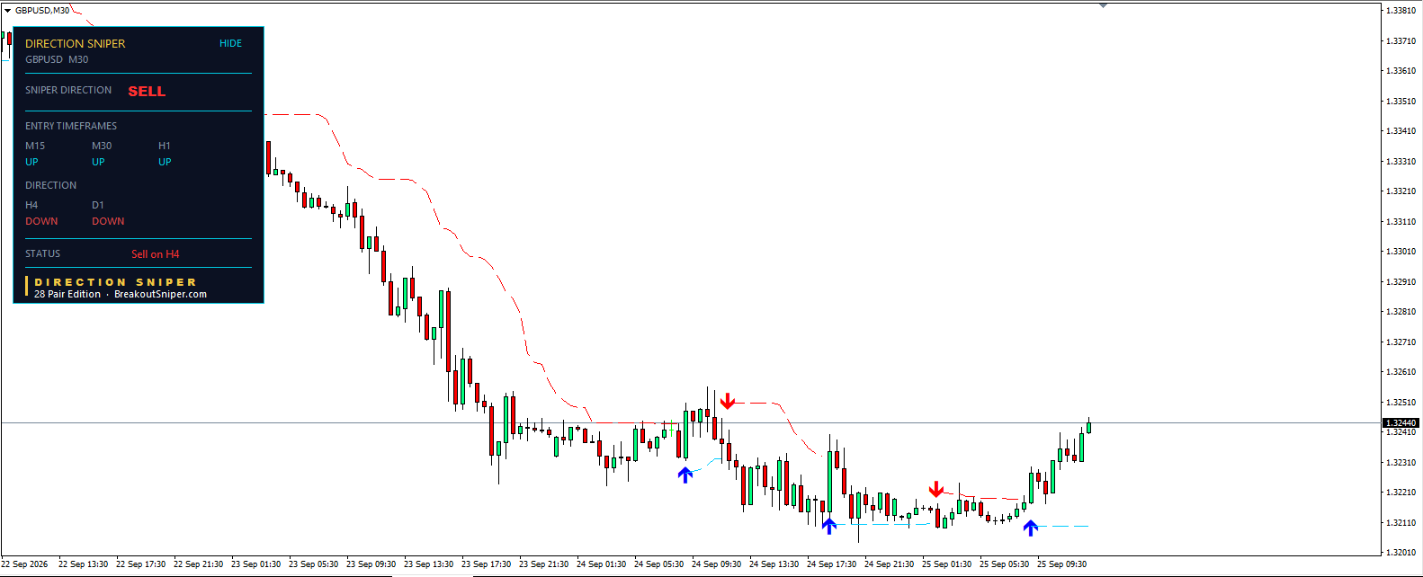Image resolution: width=1423 pixels, height=577 pixels.
Task: Select blue buy arrow near 25 Sep 05:30
Action: tap(1031, 528)
